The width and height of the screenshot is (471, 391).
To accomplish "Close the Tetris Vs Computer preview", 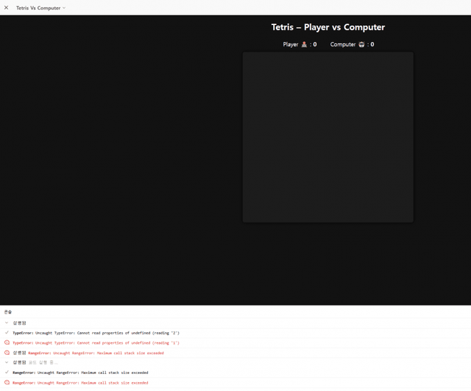I will 7,7.
